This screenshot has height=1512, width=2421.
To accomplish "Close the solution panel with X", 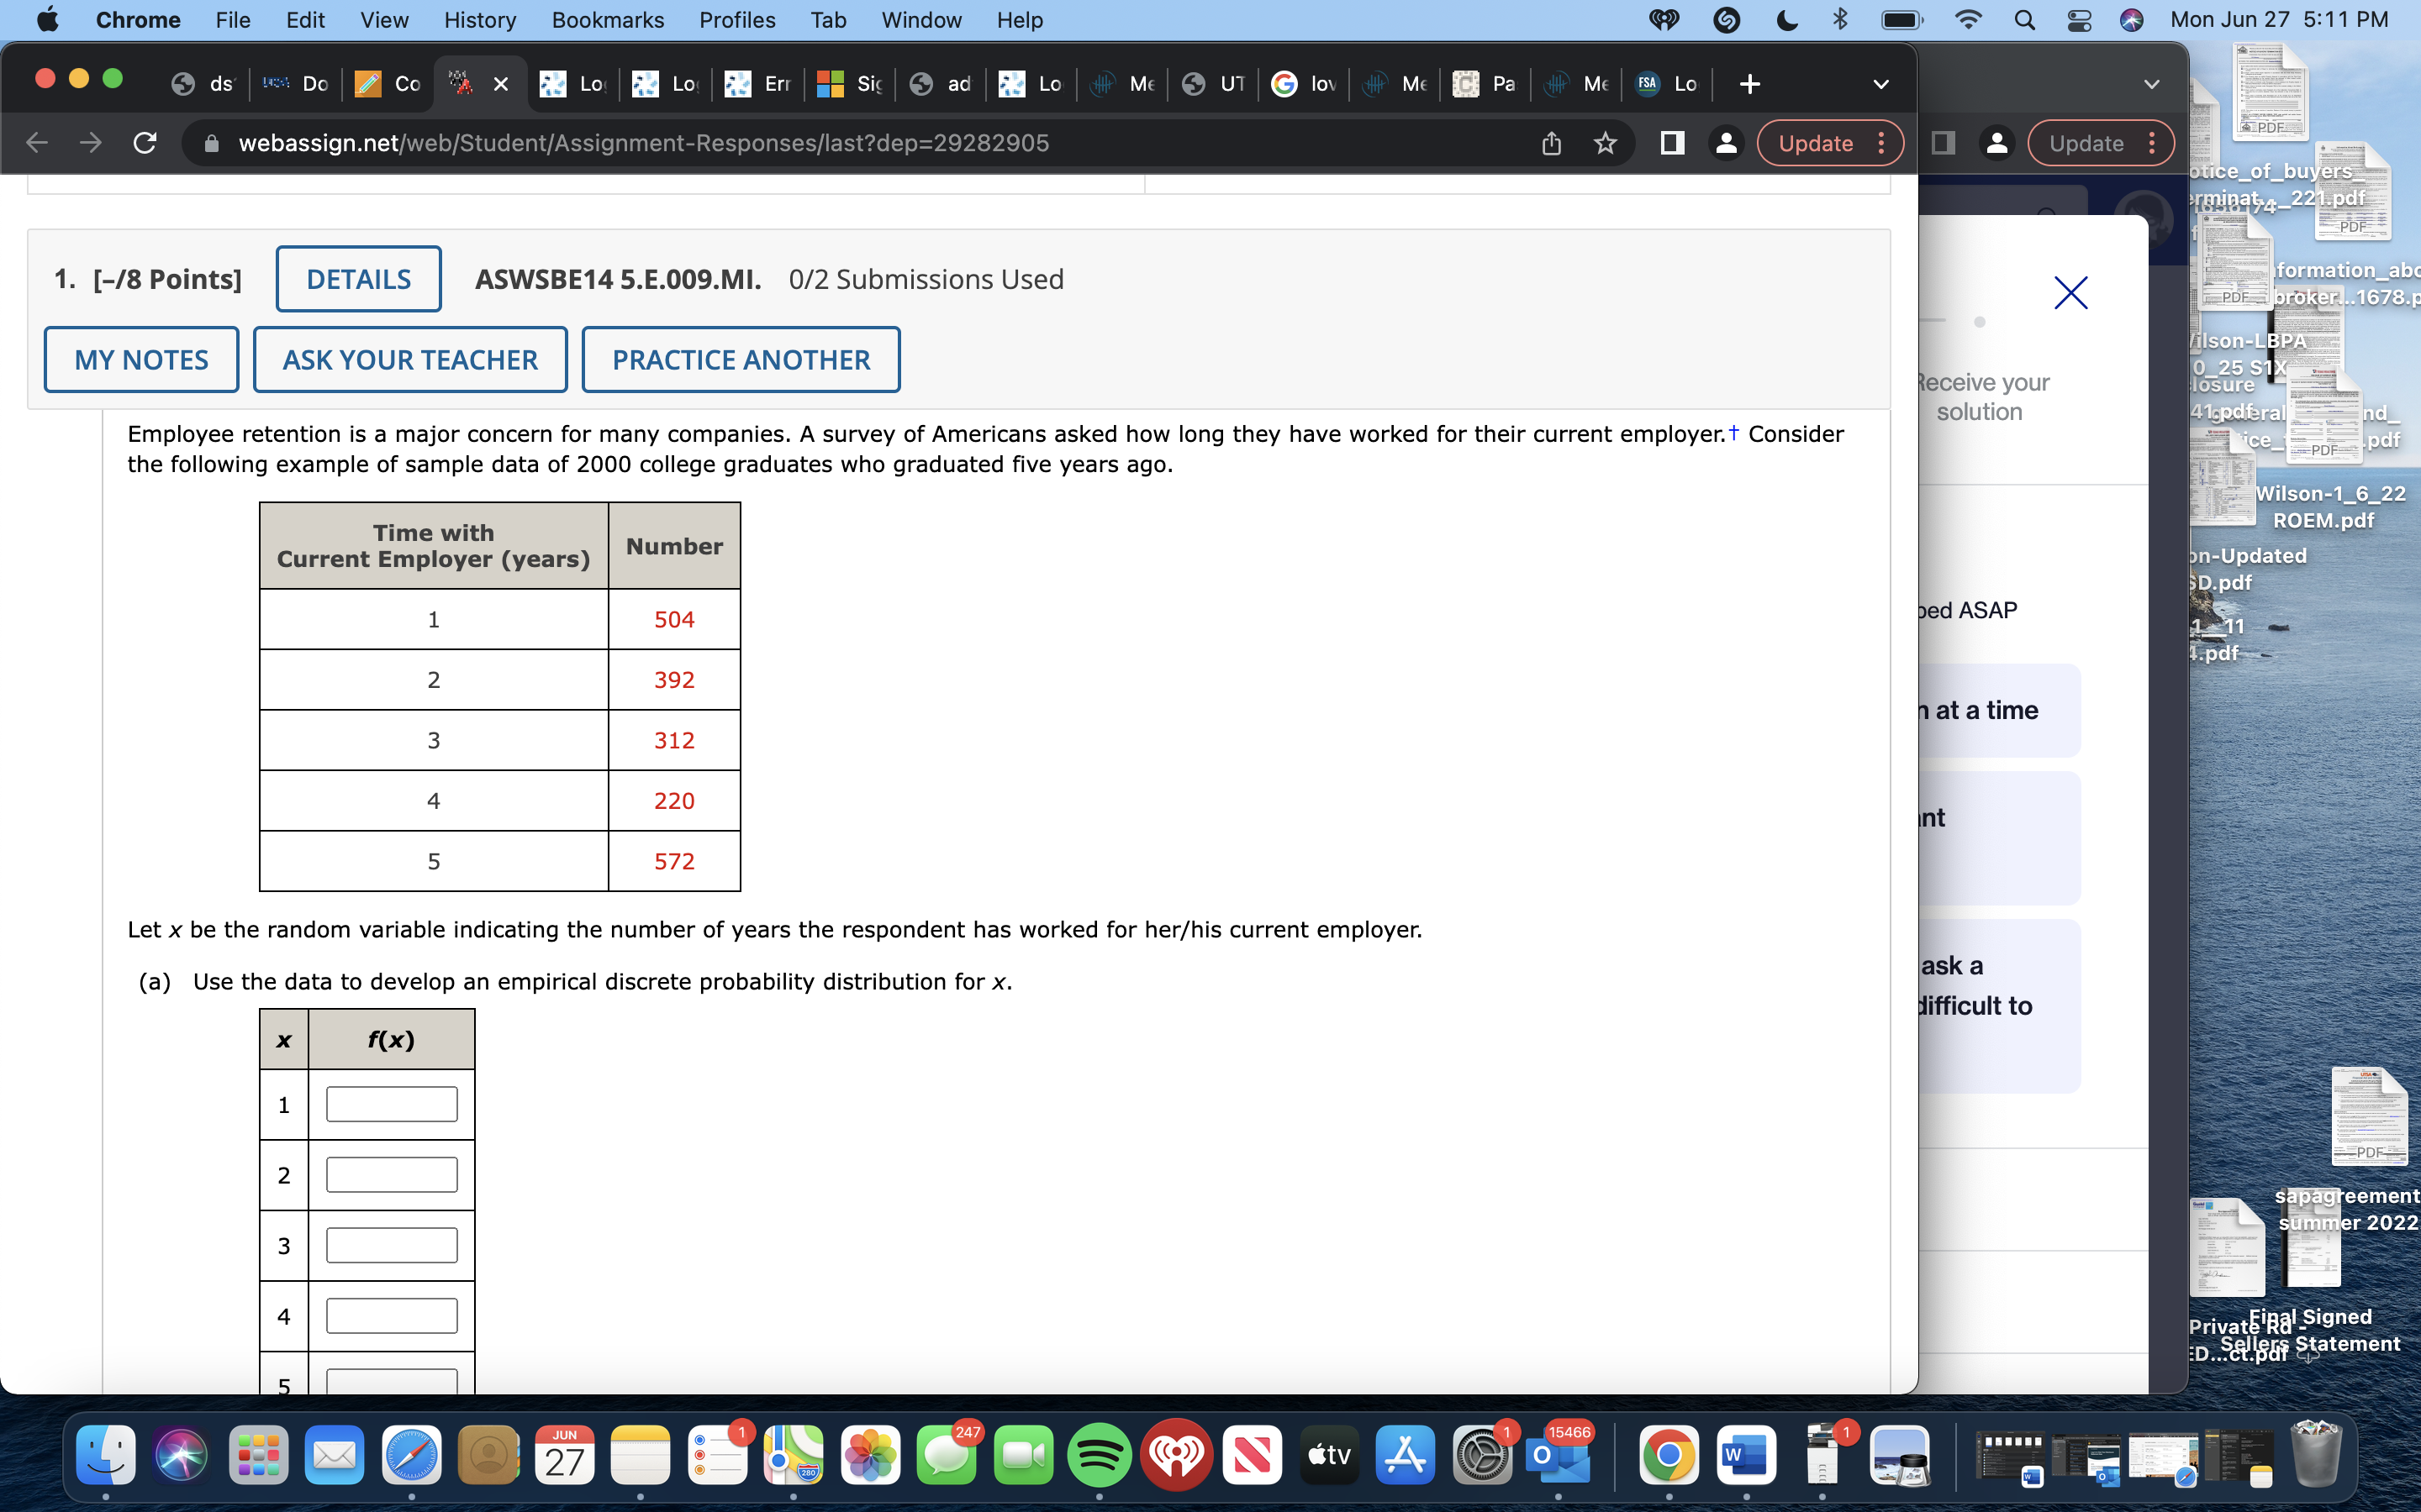I will click(2070, 293).
